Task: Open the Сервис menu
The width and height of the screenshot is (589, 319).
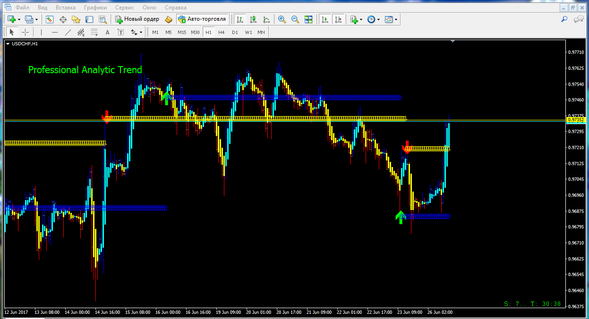Action: click(x=124, y=8)
